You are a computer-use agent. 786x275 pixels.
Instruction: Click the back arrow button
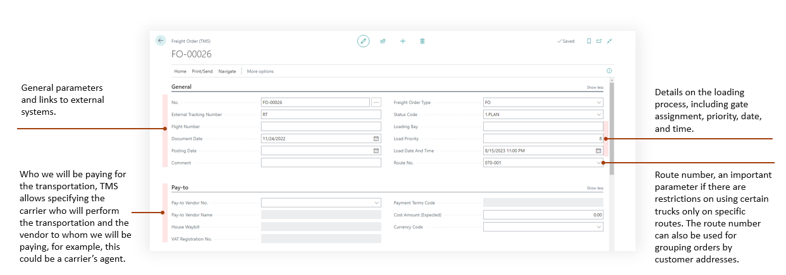tap(161, 40)
